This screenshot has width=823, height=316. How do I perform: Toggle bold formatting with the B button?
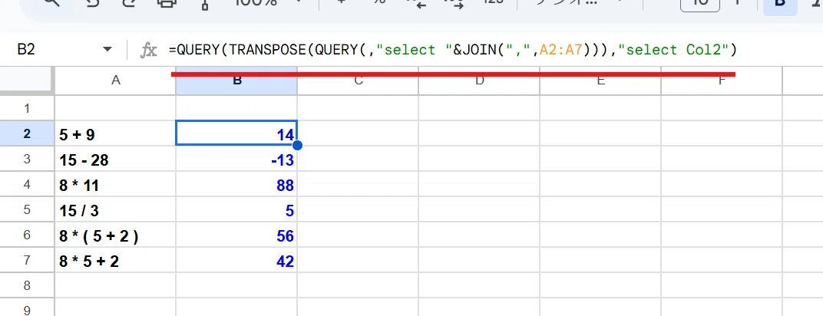[779, 3]
